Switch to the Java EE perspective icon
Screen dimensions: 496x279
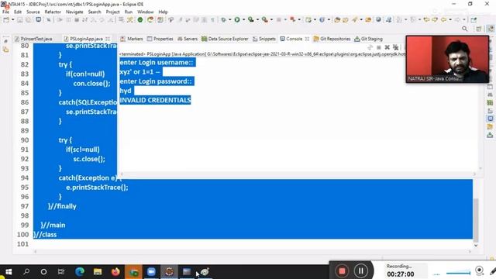[x=491, y=29]
